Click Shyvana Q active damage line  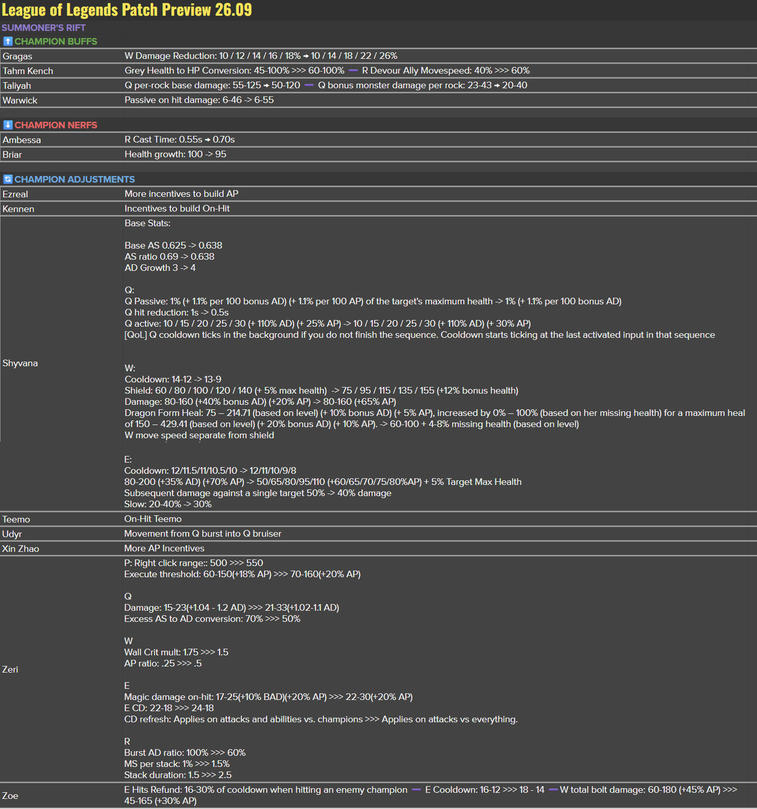point(328,324)
